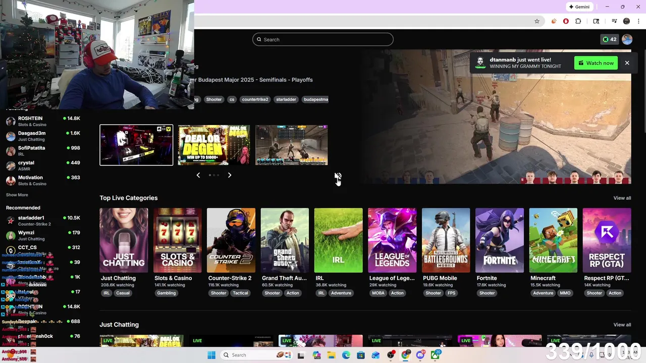Click the cs tag on featured stream
The image size is (646, 363).
pos(232,99)
